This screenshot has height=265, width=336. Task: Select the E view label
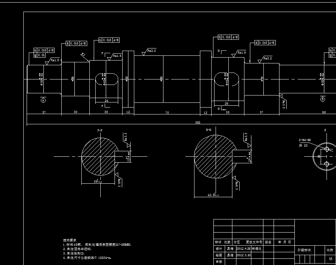click(325, 130)
